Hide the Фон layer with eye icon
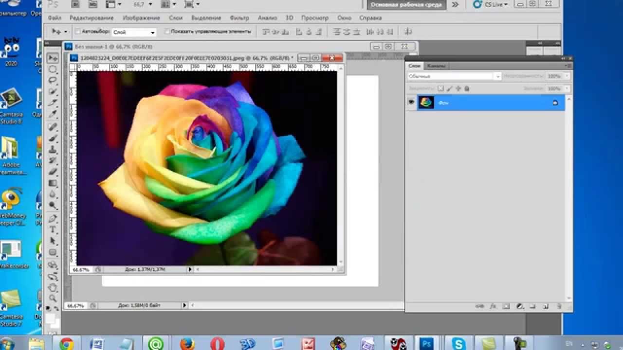 [411, 103]
